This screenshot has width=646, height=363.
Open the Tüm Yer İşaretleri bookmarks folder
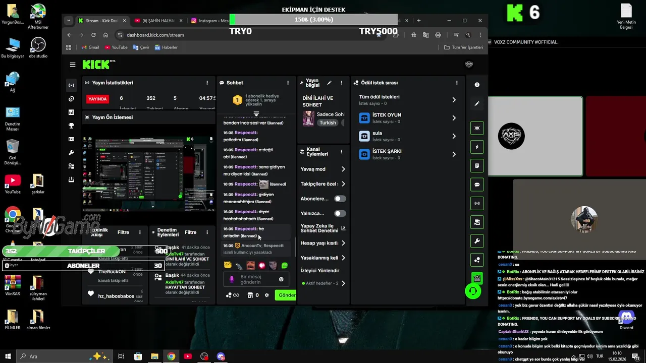(x=463, y=47)
